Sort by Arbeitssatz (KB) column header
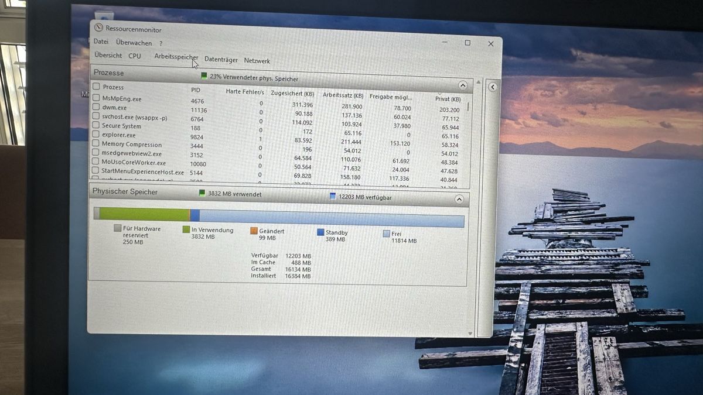The height and width of the screenshot is (395, 703). [343, 95]
